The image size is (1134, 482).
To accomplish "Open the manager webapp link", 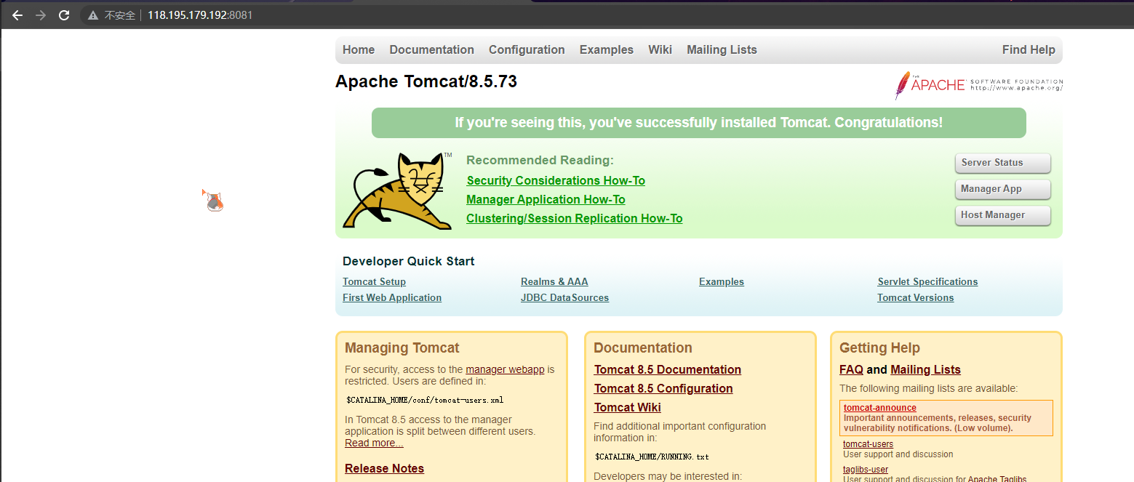I will click(x=505, y=369).
